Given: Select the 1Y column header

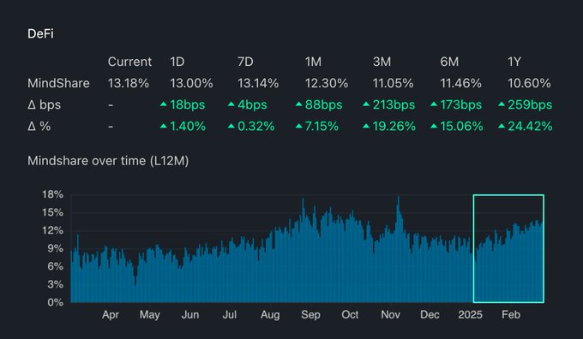Looking at the screenshot, I should tap(514, 62).
